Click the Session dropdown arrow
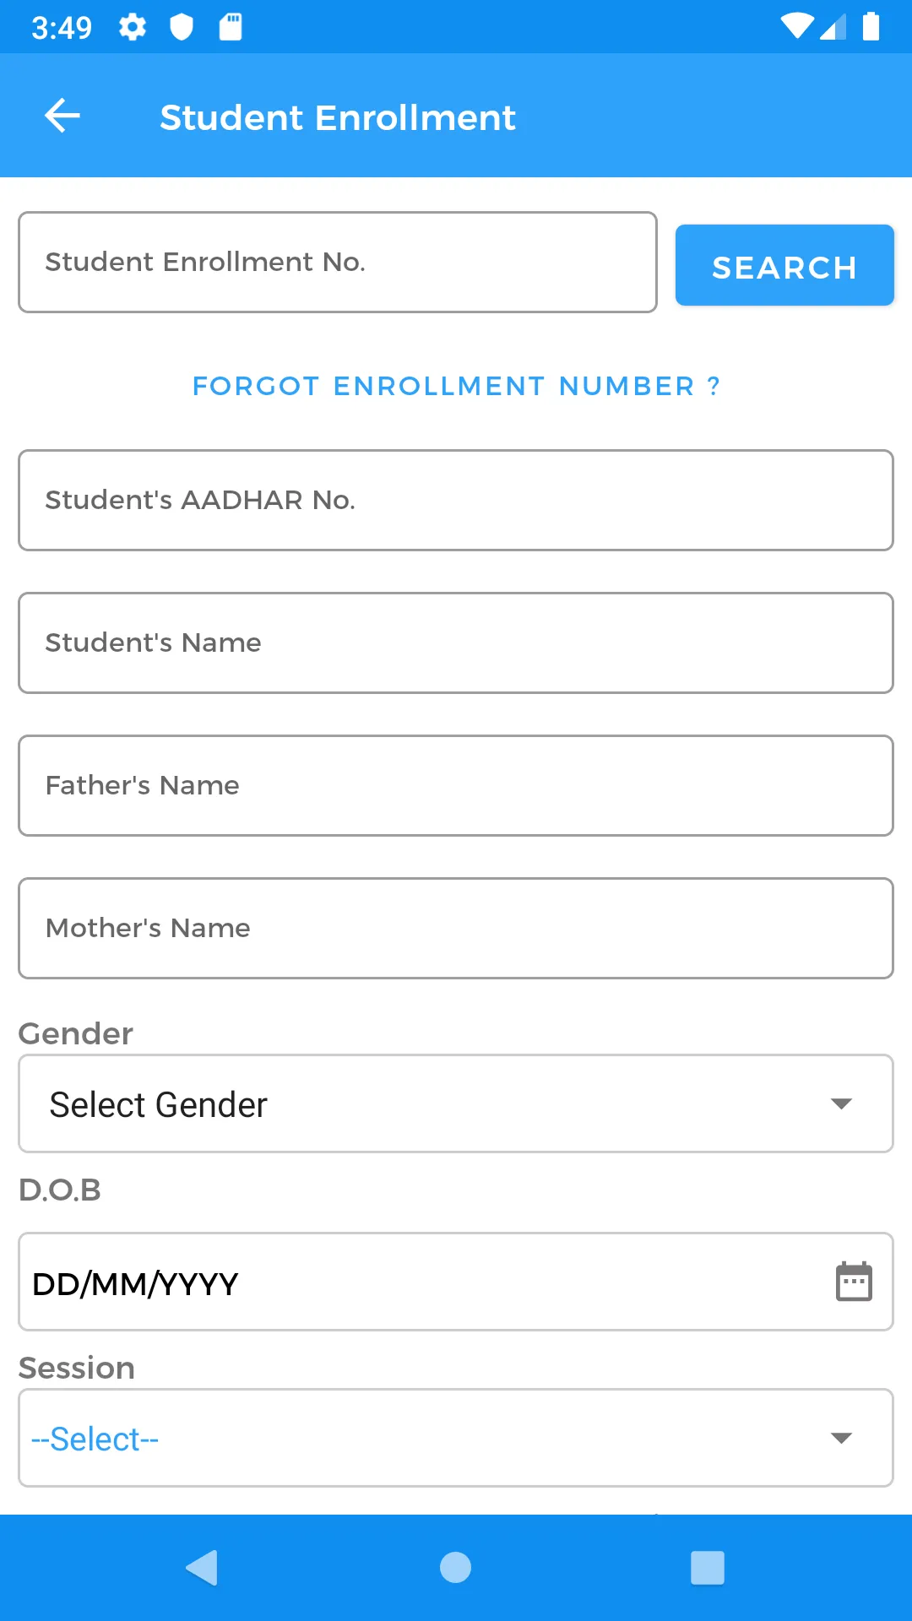This screenshot has height=1621, width=912. [841, 1438]
